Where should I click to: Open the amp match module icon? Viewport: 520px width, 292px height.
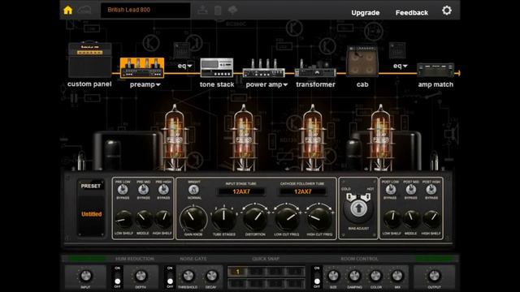(435, 70)
